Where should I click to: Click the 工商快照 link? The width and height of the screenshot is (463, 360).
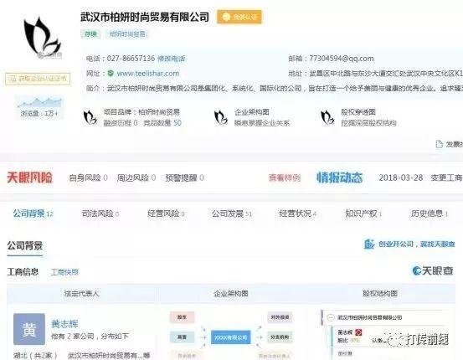(64, 272)
